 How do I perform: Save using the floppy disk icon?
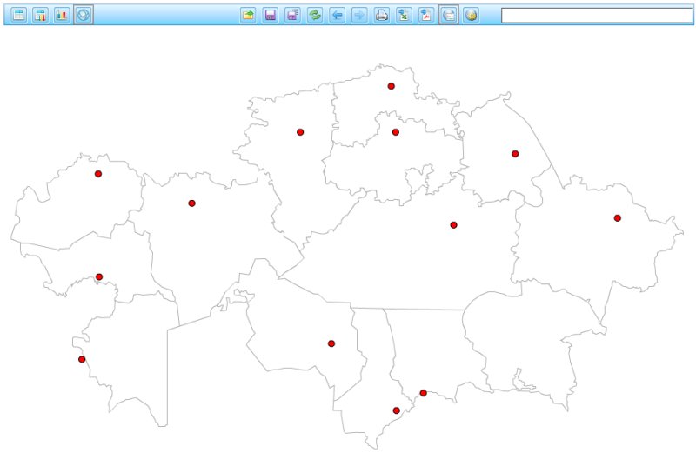click(x=271, y=15)
